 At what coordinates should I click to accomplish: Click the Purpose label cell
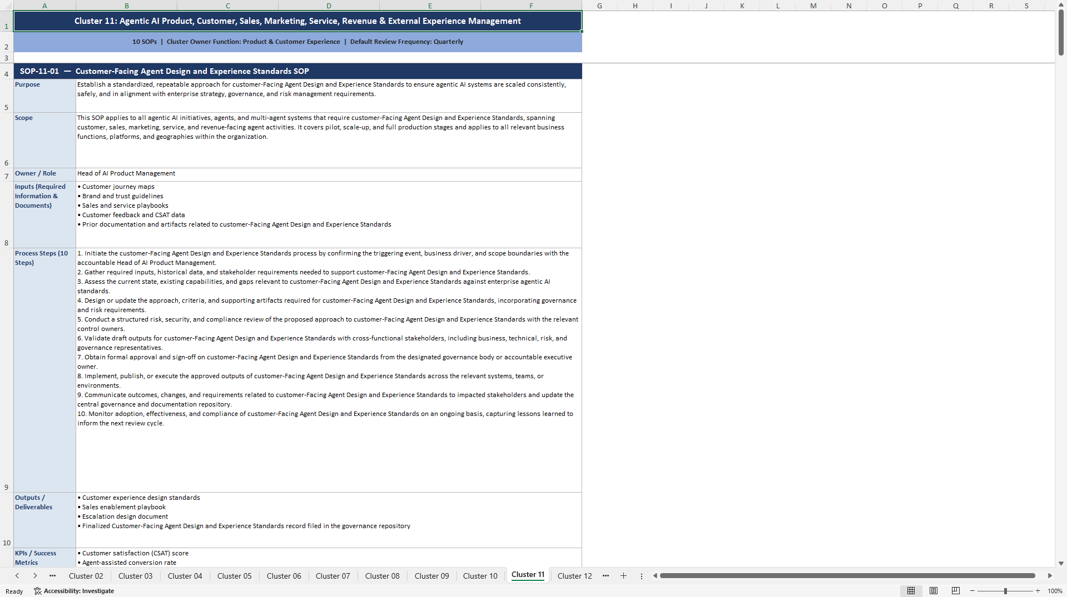click(x=44, y=96)
